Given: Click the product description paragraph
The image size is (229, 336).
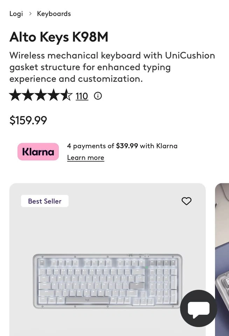Looking at the screenshot, I should (112, 67).
